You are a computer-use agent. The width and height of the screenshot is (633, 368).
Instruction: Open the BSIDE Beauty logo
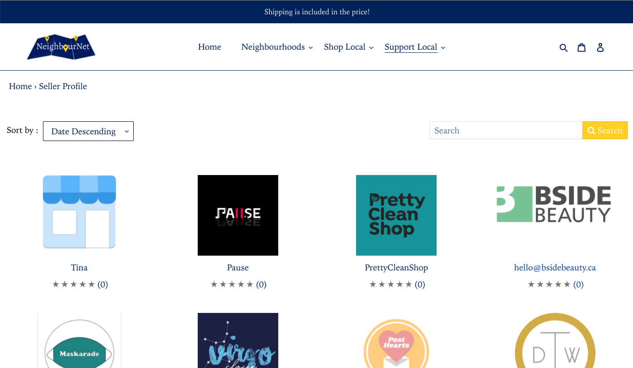click(x=554, y=205)
